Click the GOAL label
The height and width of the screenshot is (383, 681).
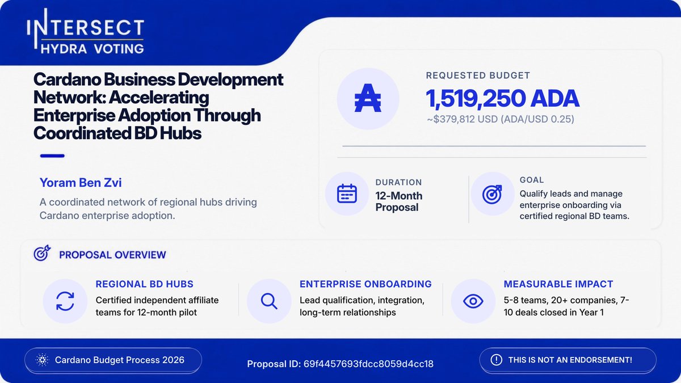(x=532, y=180)
